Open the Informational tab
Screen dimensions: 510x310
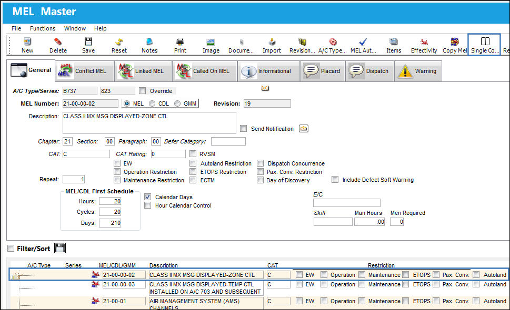(268, 71)
